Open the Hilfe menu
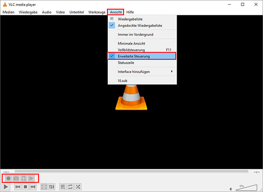 130,12
